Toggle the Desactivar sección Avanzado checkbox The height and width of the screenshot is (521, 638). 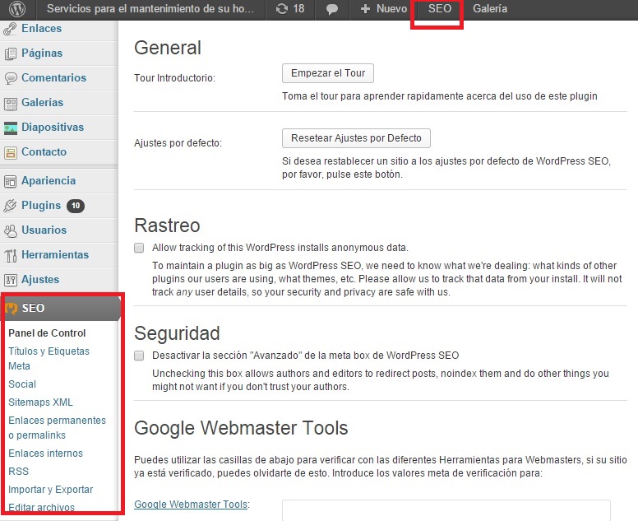click(139, 356)
